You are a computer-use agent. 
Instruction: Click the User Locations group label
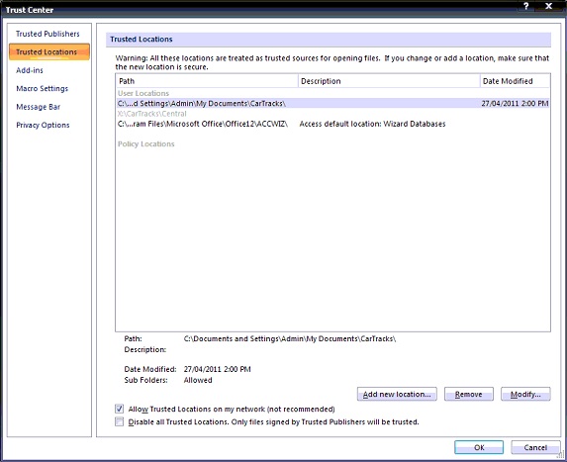click(x=143, y=93)
